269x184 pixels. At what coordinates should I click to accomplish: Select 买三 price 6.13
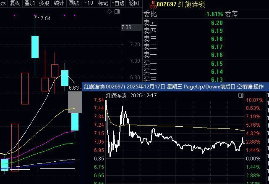pyautogui.click(x=217, y=80)
